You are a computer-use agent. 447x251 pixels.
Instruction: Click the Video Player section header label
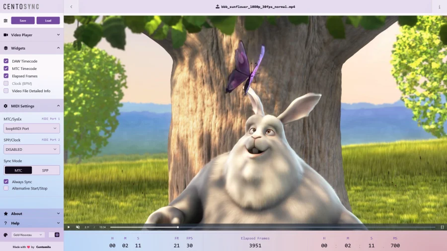(22, 35)
